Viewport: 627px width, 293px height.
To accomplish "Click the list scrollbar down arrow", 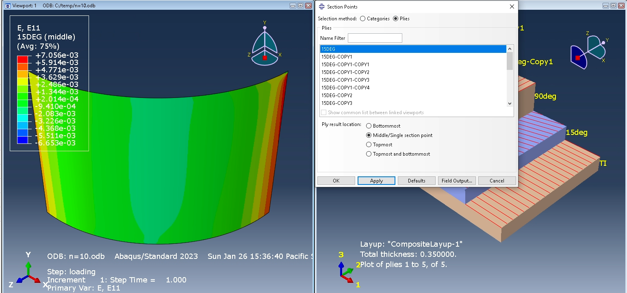I will (509, 104).
